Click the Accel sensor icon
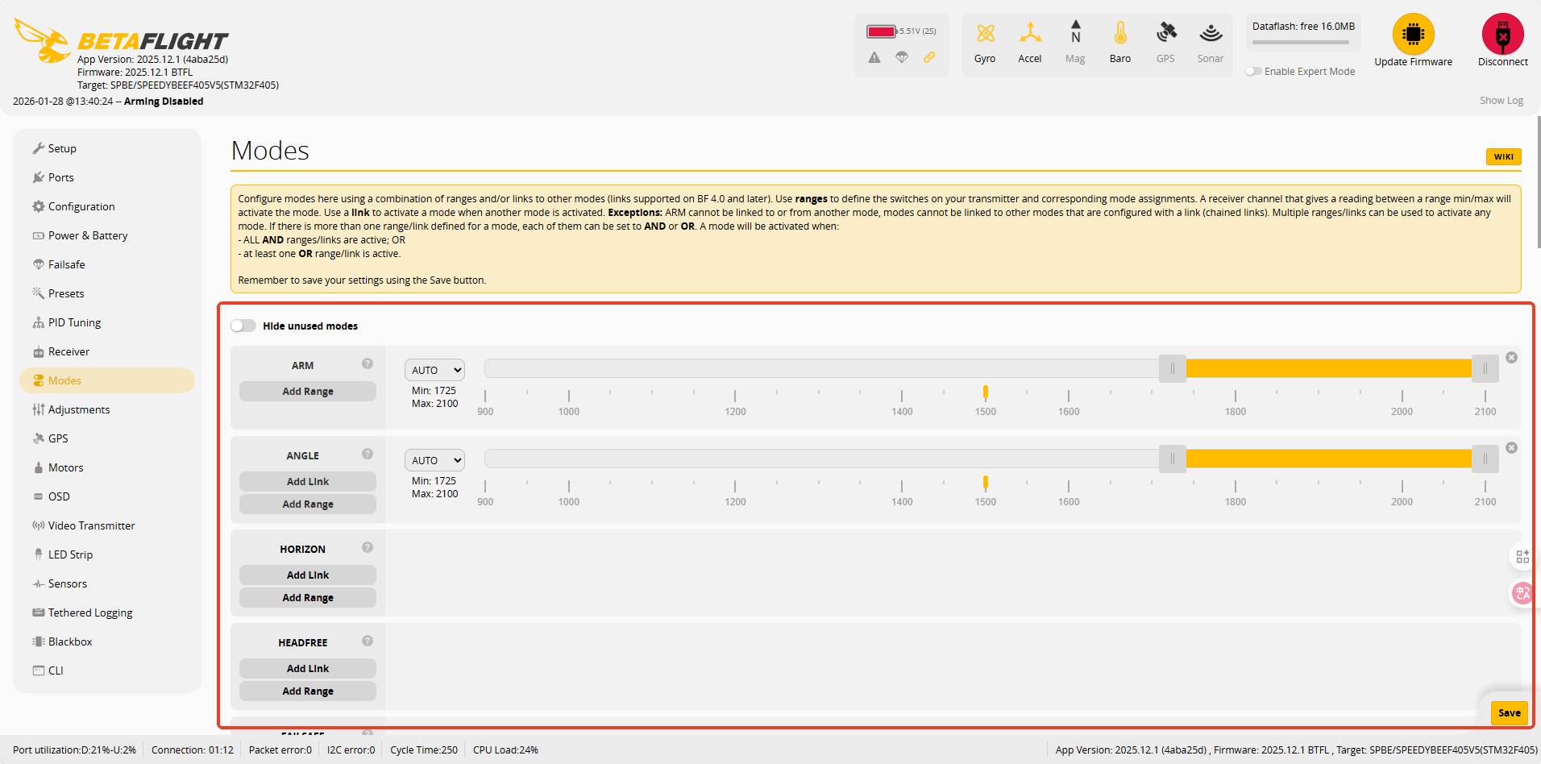Viewport: 1541px width, 764px height. tap(1029, 34)
